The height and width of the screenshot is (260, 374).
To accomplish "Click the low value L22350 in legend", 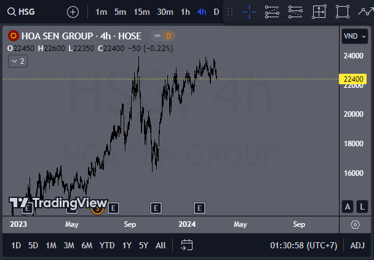I will tap(81, 49).
